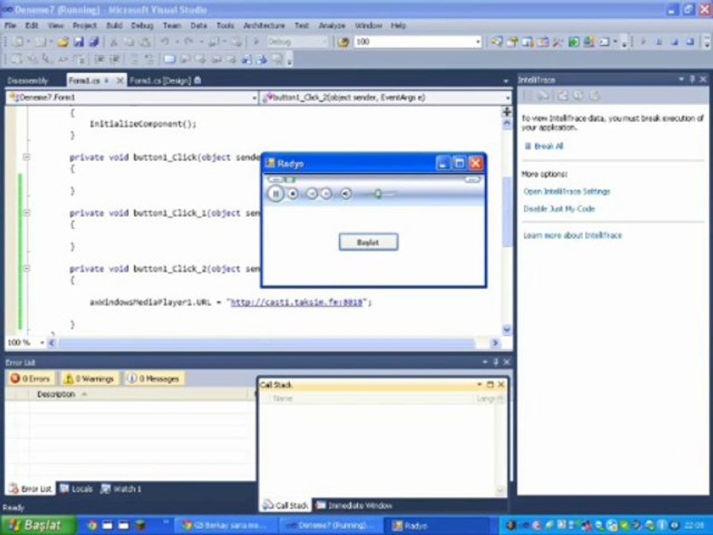Click the volume slider in the Radyo player

378,194
